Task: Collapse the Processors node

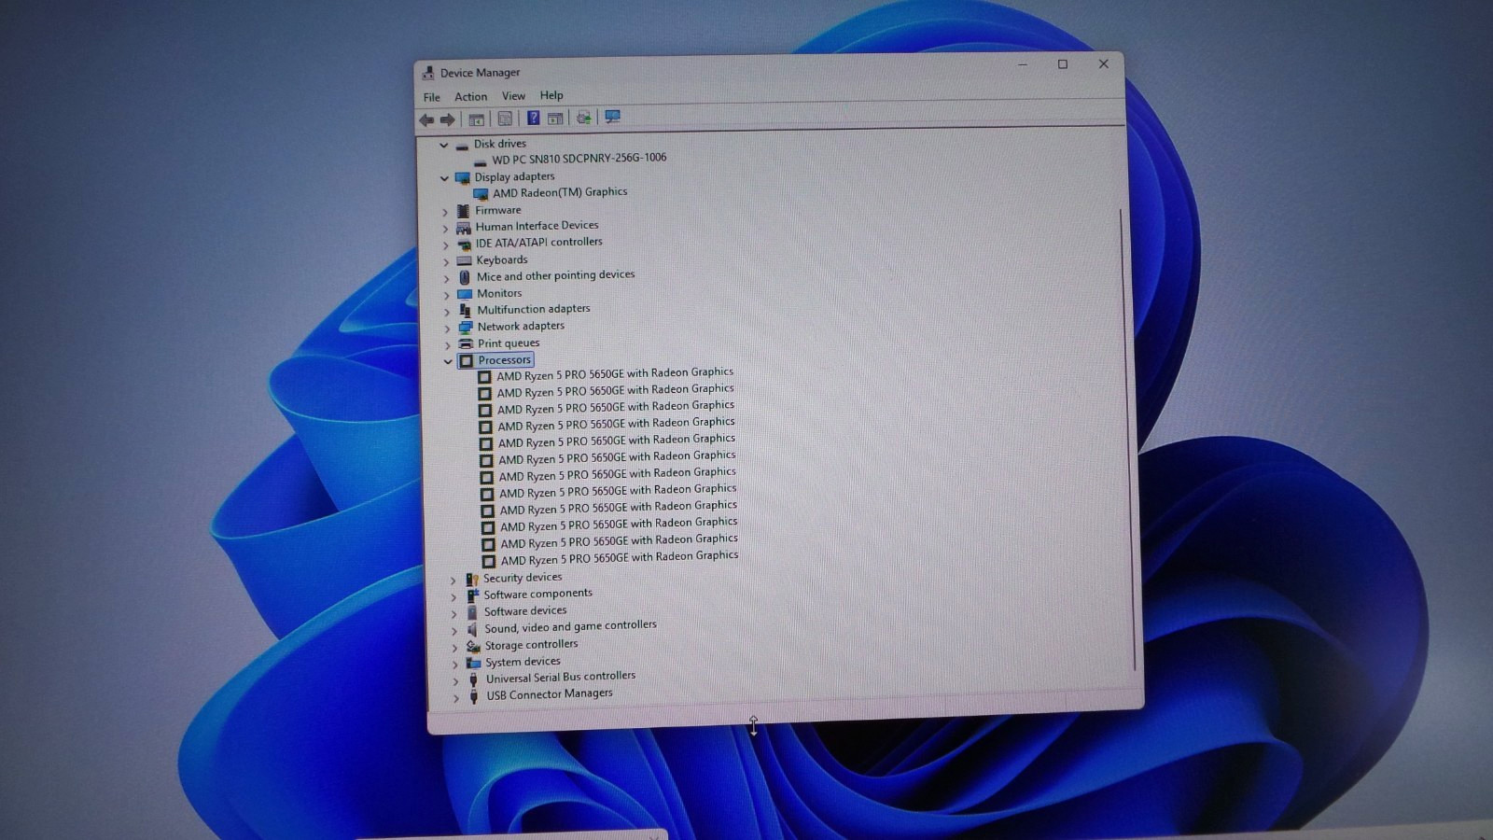Action: click(449, 361)
